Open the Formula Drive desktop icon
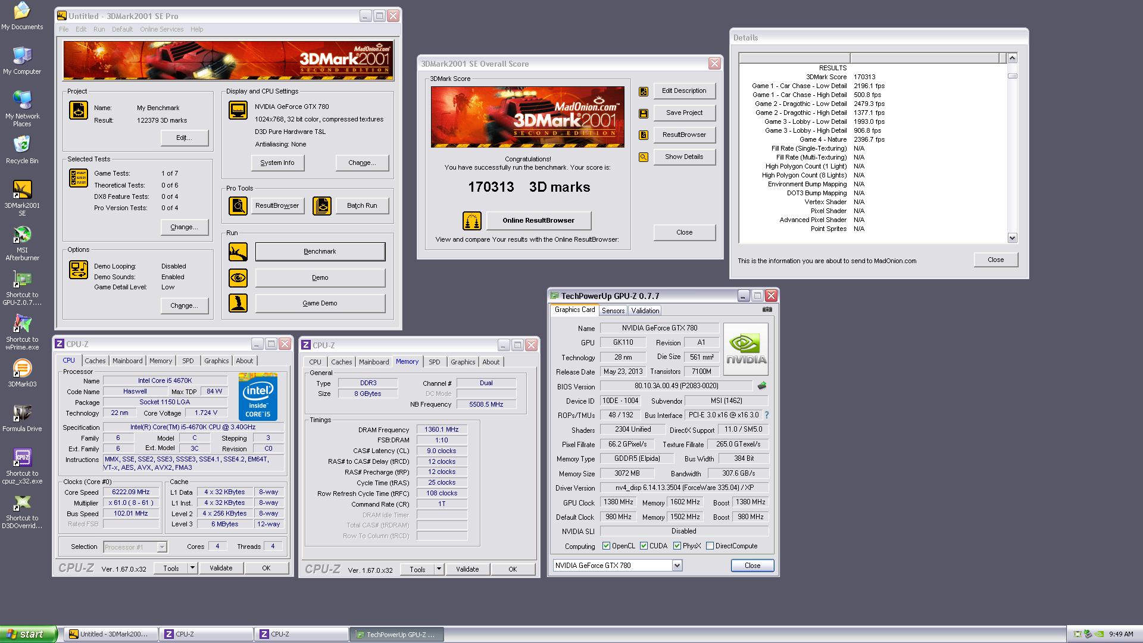The width and height of the screenshot is (1143, 643). [22, 418]
